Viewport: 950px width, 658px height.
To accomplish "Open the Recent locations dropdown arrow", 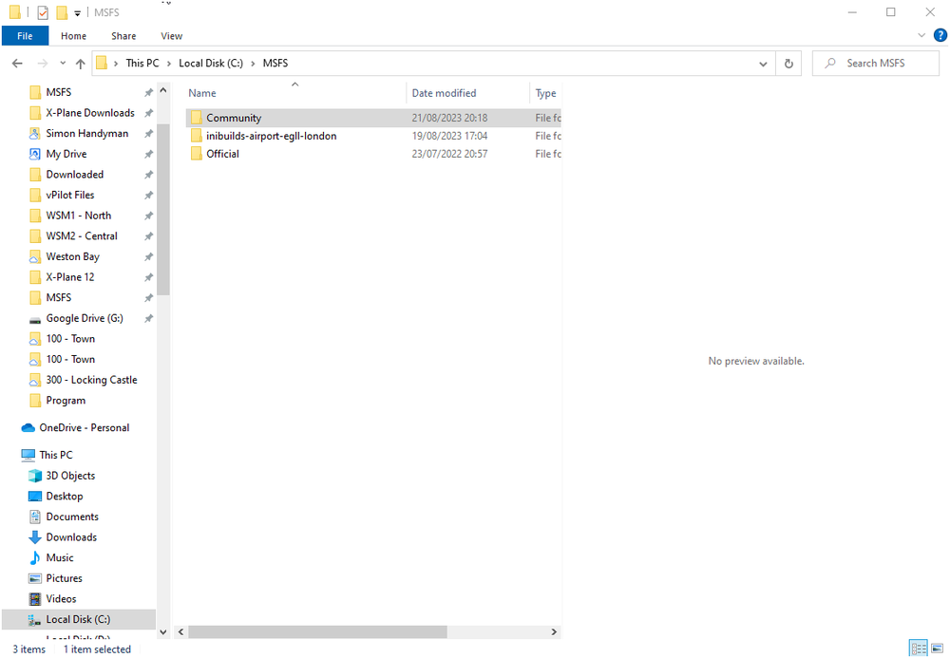I will 63,64.
